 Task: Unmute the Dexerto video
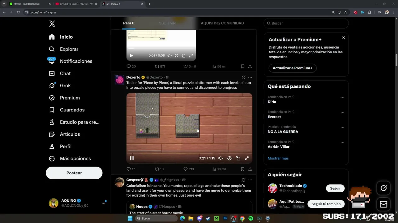tap(221, 158)
